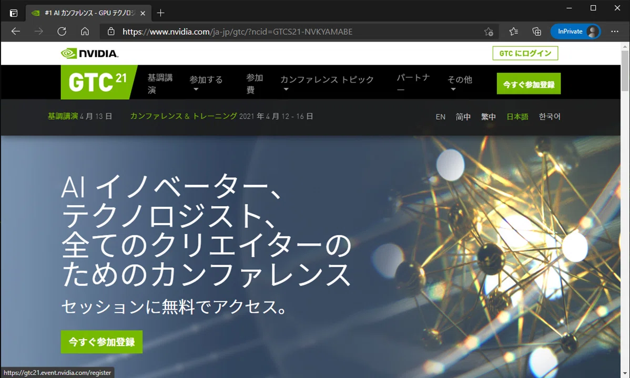The image size is (630, 378).
Task: Open the パートナー nav item
Action: (413, 83)
